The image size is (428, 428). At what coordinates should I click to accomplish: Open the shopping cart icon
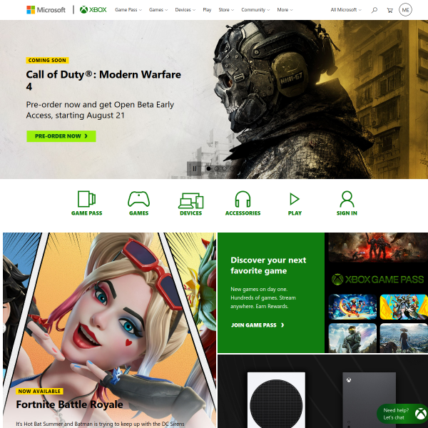coord(389,10)
